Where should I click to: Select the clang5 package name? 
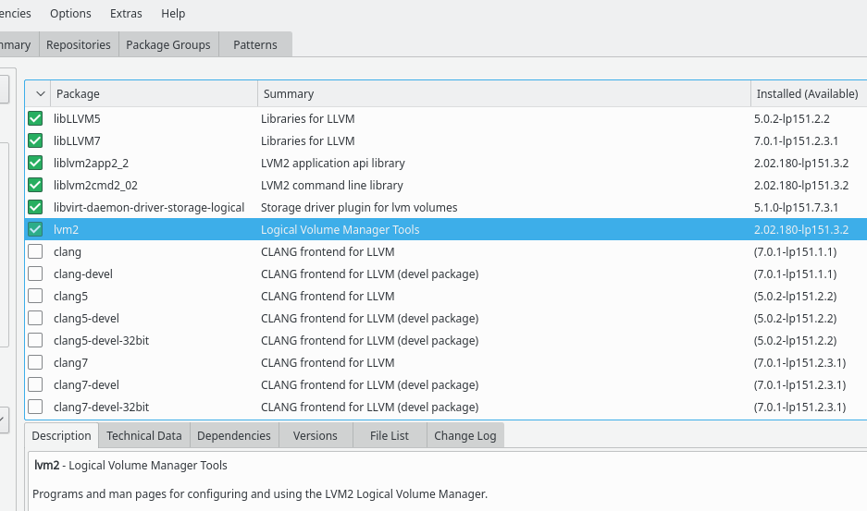coord(70,296)
